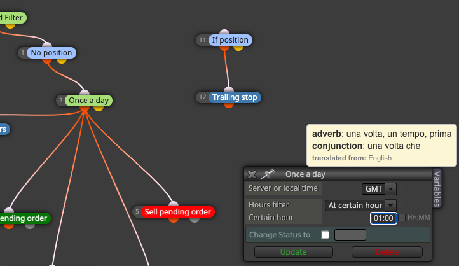Click the orange output connector of No position
Viewport: 459px width, 266px height.
tap(47, 60)
